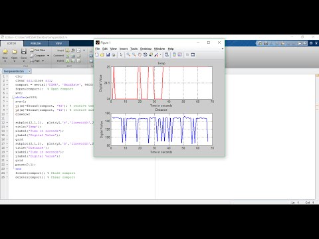Click the 'Temp' plot title
The height and width of the screenshot is (239, 319).
(x=161, y=63)
